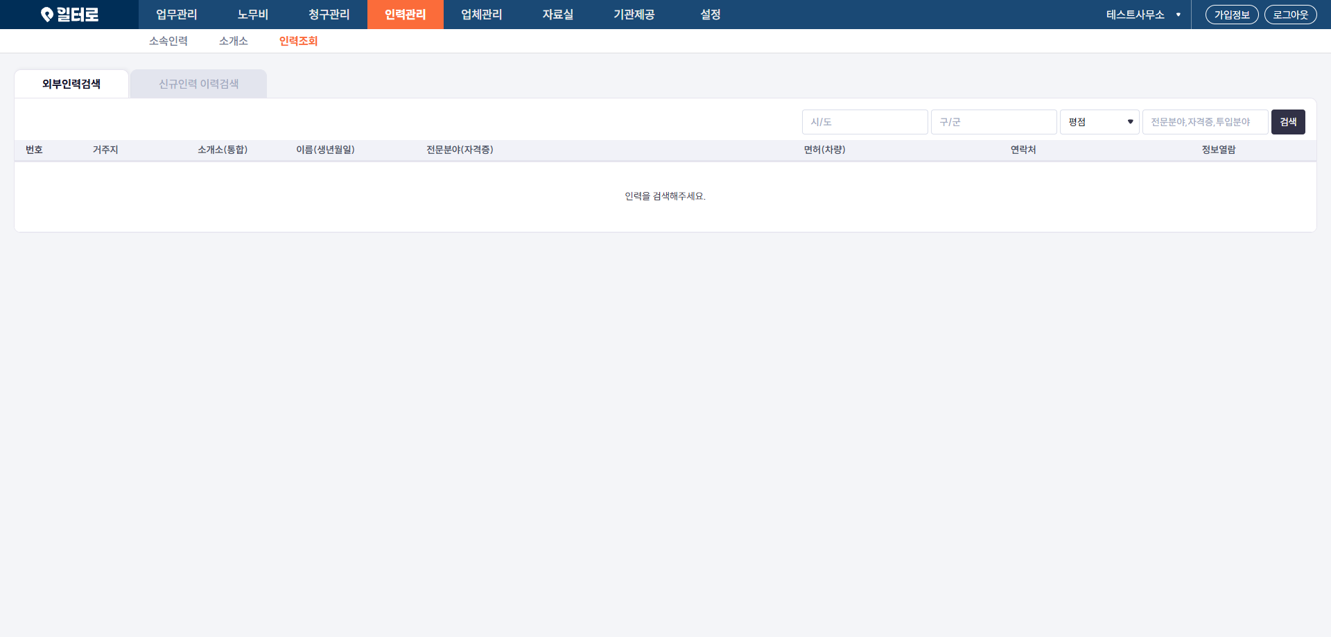Screen dimensions: 1331x637
Task: Select the 인력관리 menu
Action: point(406,15)
